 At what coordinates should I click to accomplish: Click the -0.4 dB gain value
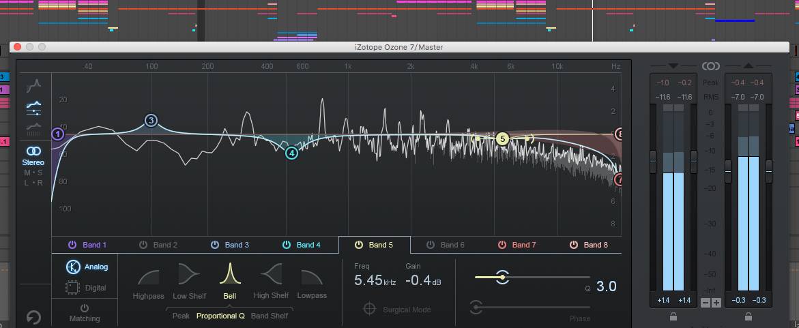tap(424, 280)
